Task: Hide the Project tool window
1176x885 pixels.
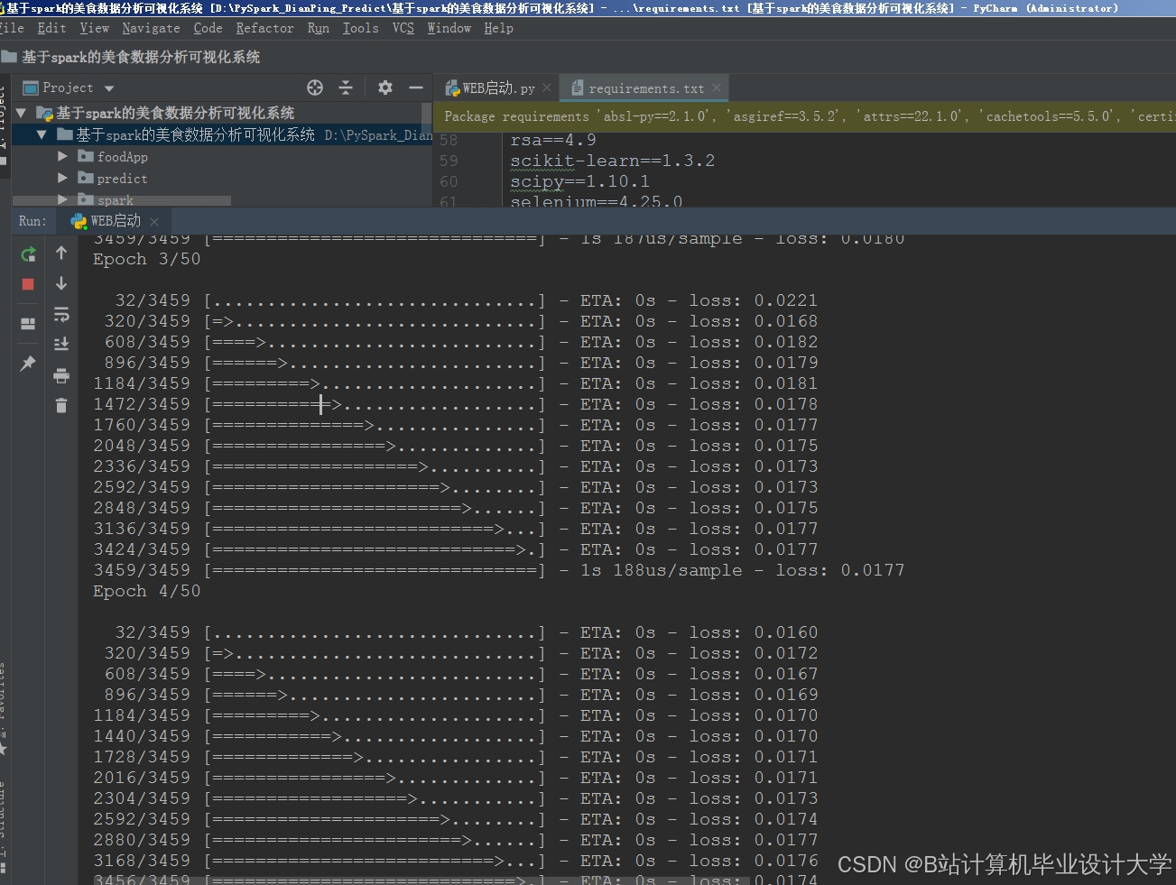Action: click(x=415, y=88)
